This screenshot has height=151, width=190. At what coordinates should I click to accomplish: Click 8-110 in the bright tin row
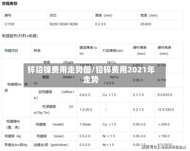click(162, 65)
